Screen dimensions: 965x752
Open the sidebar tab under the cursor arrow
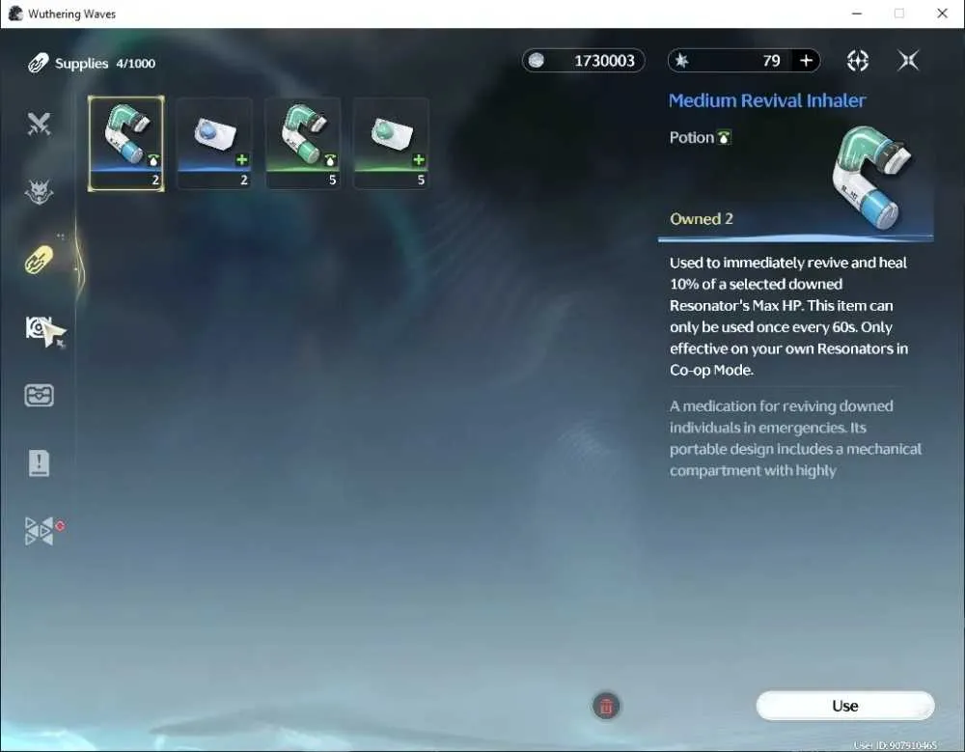(40, 327)
